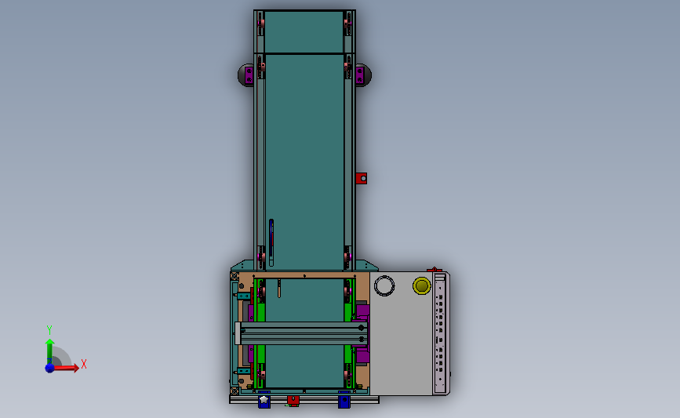Viewport: 680px width, 418px height.
Task: Select the red bracket at bottom center
Action: point(293,400)
